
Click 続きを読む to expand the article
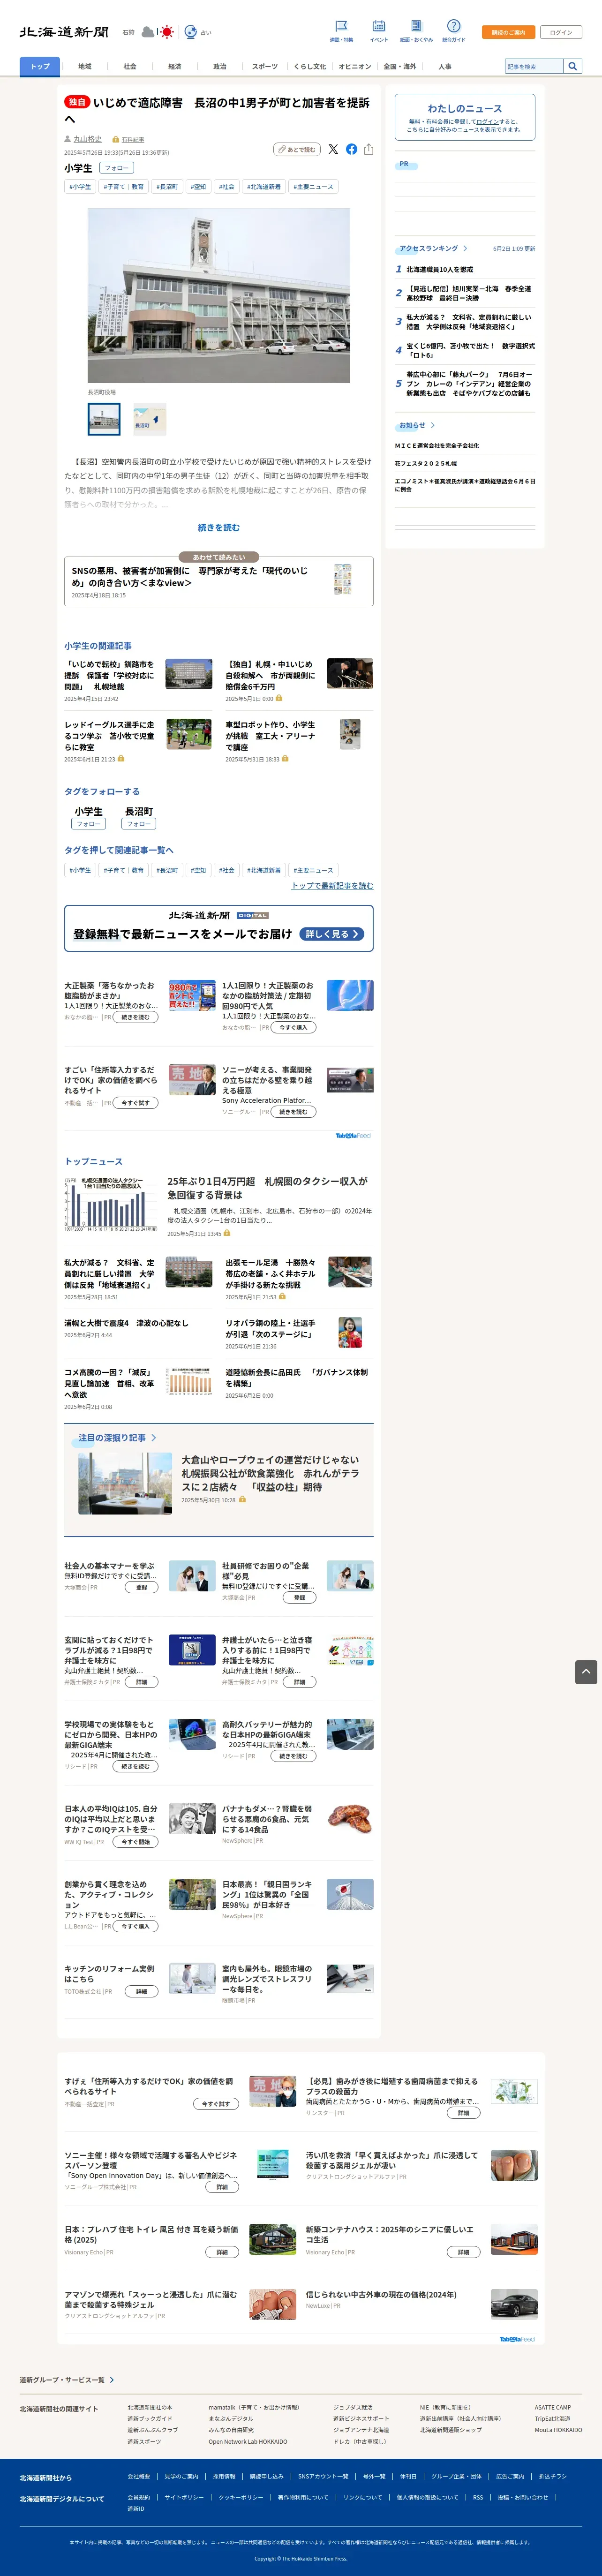point(218,527)
